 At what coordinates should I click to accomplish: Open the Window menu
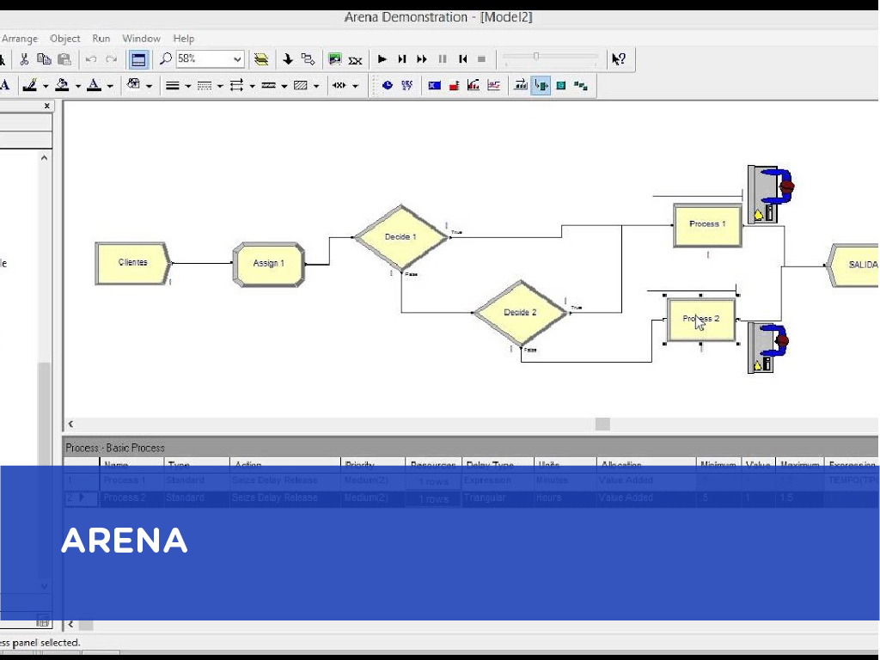coord(141,39)
